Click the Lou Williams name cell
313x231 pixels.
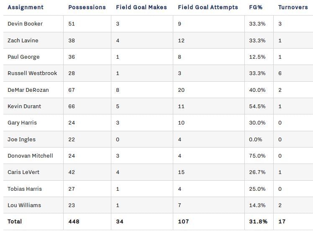24,205
